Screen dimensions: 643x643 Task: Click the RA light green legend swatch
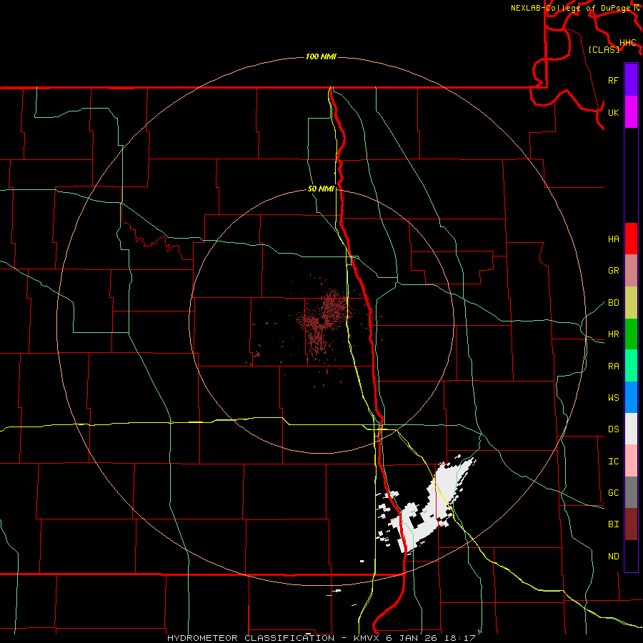pyautogui.click(x=631, y=366)
